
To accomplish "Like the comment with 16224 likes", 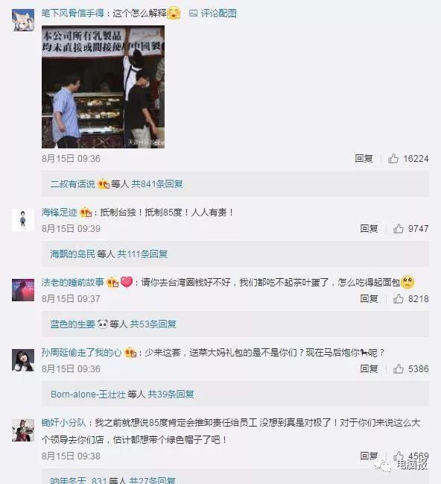I will [x=393, y=158].
